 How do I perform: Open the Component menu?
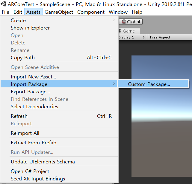[x=91, y=12]
